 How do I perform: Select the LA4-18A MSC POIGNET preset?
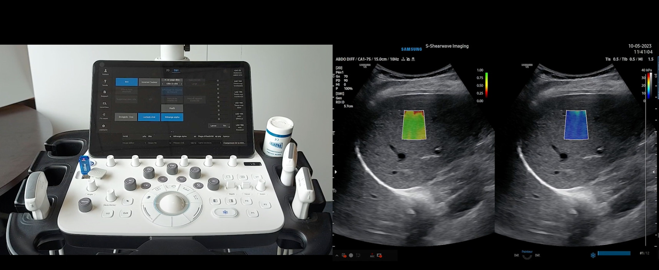tap(240, 127)
